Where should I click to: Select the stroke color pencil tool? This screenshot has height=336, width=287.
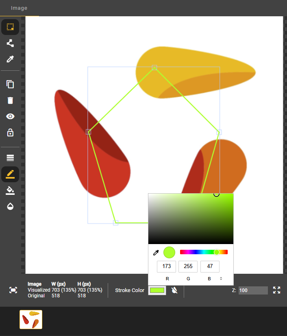pos(10,174)
